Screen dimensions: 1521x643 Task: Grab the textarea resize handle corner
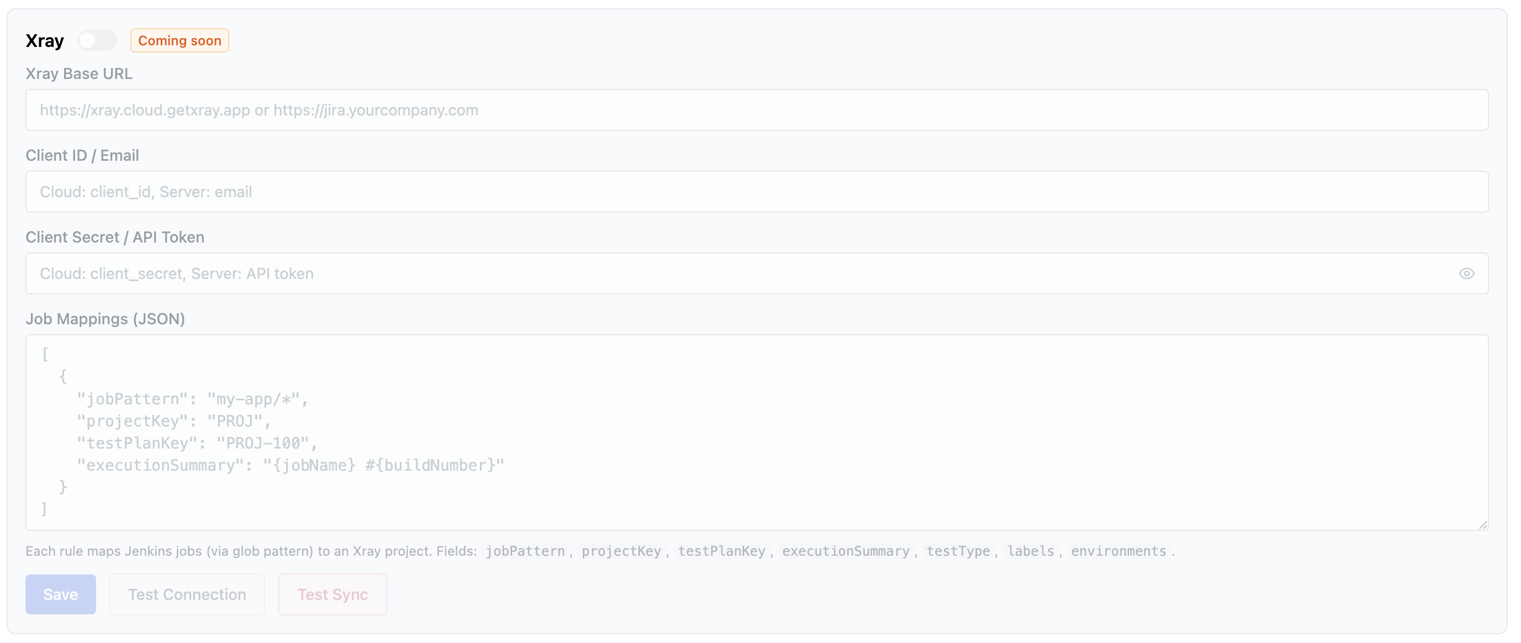[x=1483, y=525]
